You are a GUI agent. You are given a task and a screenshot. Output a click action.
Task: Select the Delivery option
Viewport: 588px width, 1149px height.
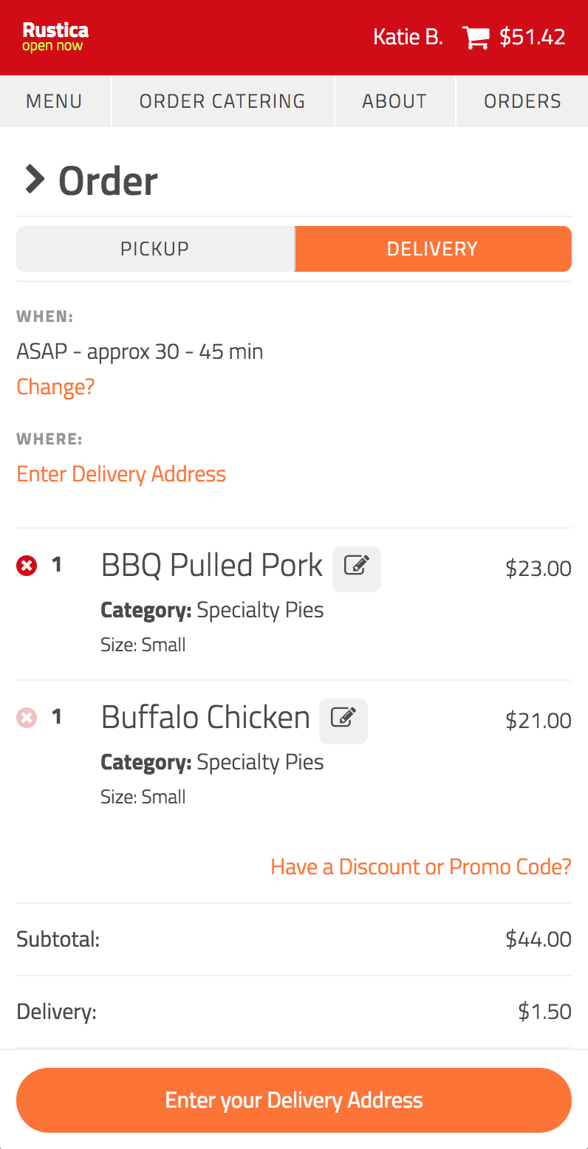[433, 249]
